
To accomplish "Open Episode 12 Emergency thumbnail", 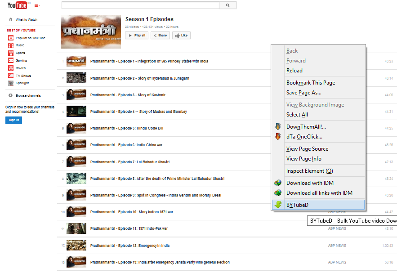I will pyautogui.click(x=76, y=245).
